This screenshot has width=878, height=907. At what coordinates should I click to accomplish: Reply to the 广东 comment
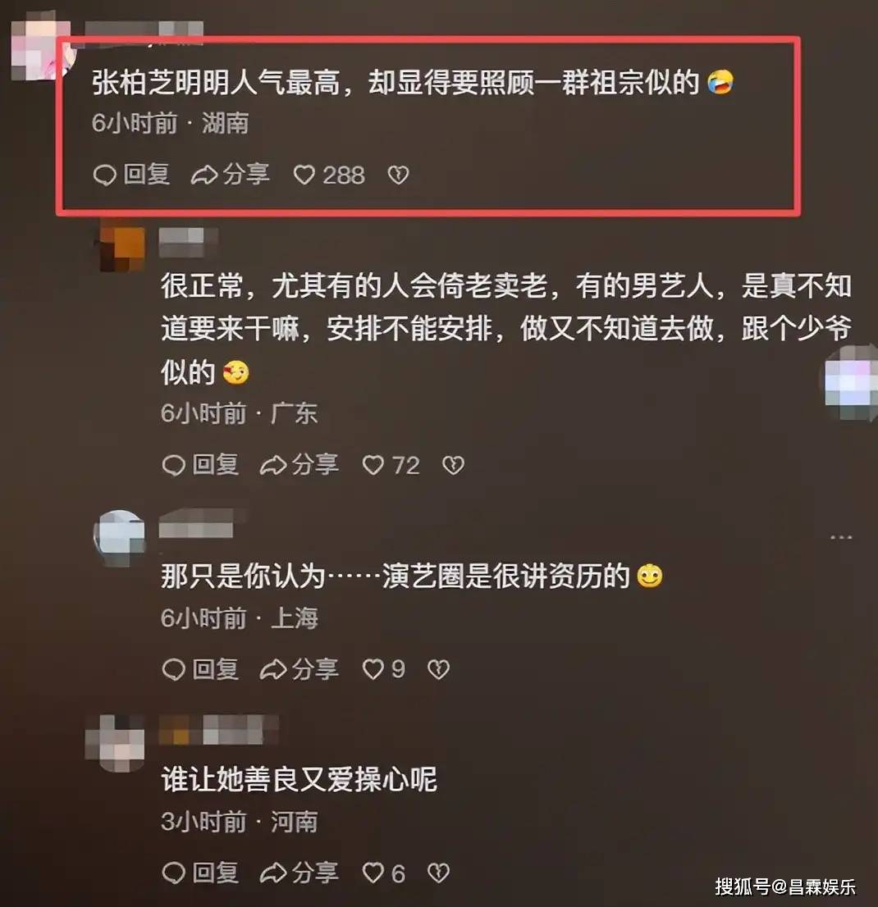[x=200, y=465]
